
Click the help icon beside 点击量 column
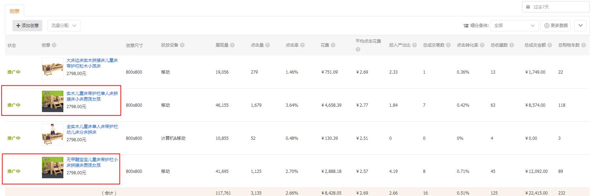(x=268, y=45)
